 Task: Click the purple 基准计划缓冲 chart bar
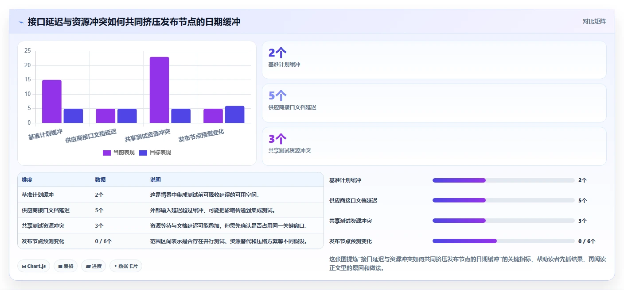[x=52, y=101]
